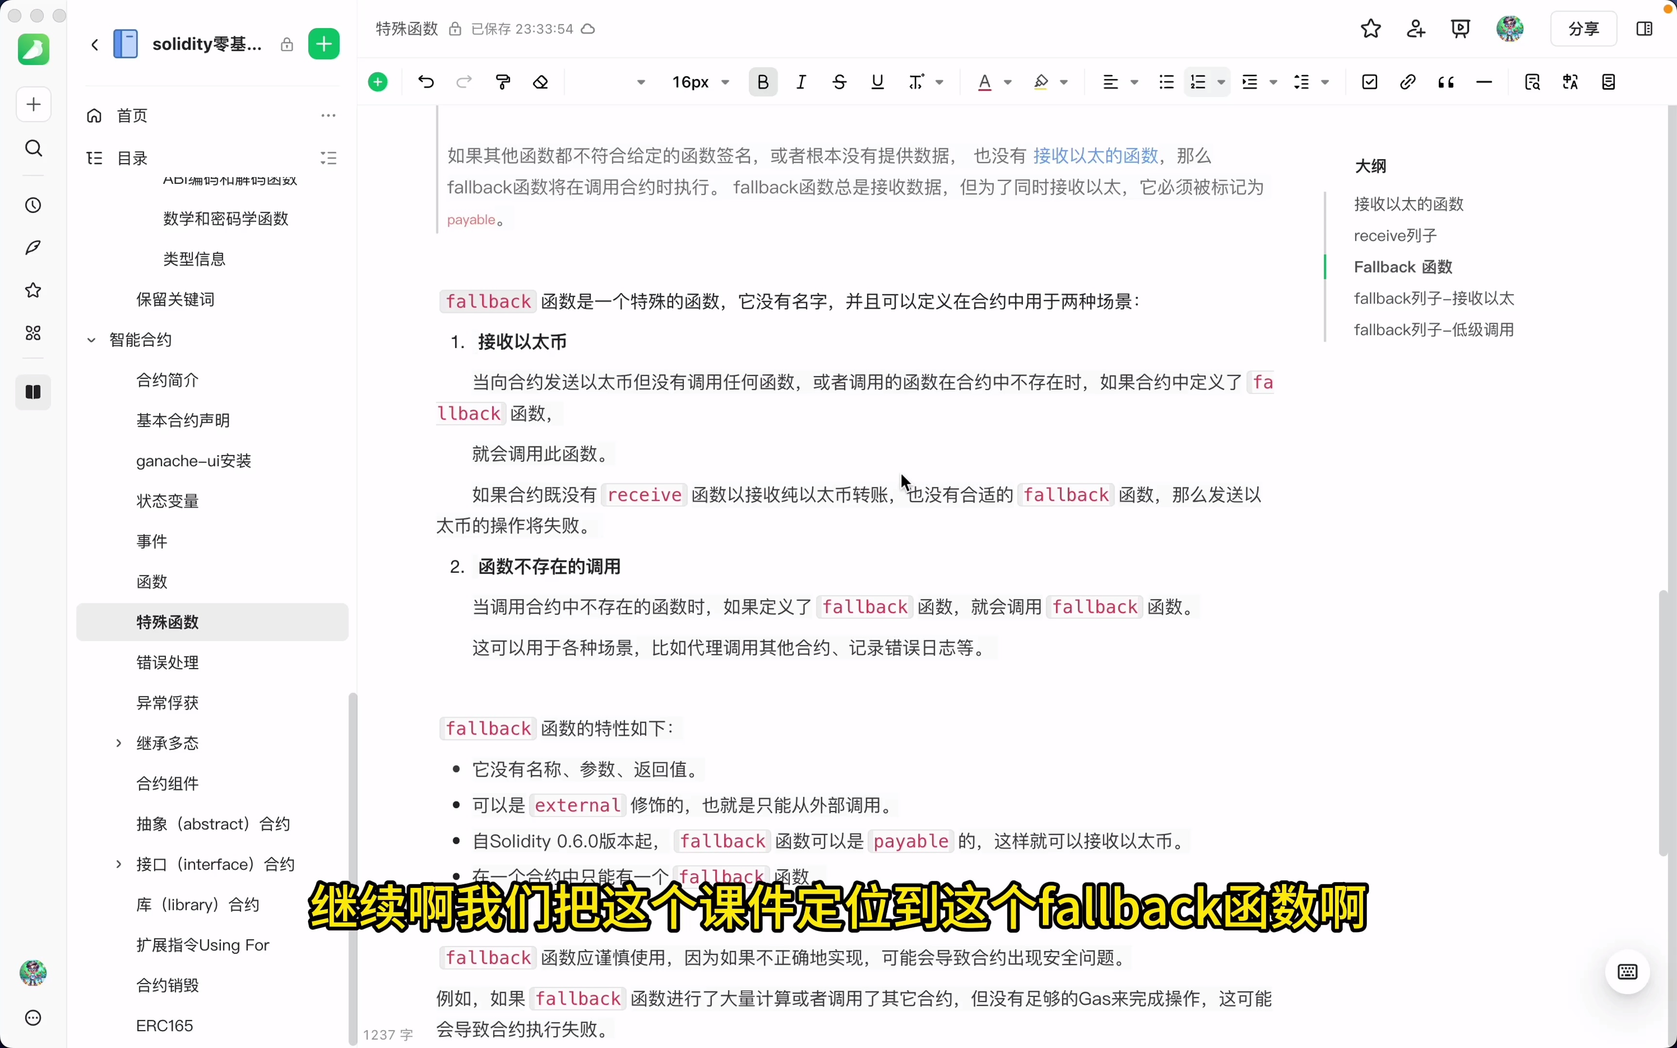
Task: Toggle italic formatting
Action: 801,82
